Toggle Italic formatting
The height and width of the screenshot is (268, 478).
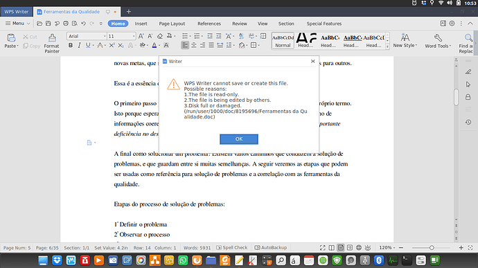point(79,46)
